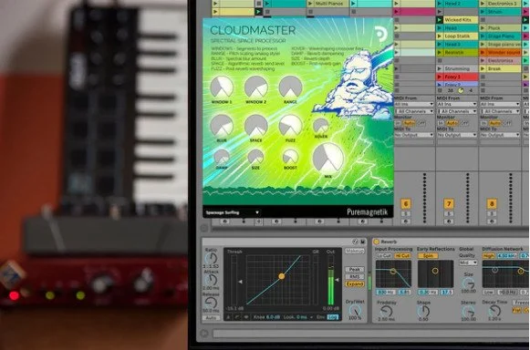Select Peak mode in compressor
The image size is (530, 350).
pyautogui.click(x=355, y=269)
